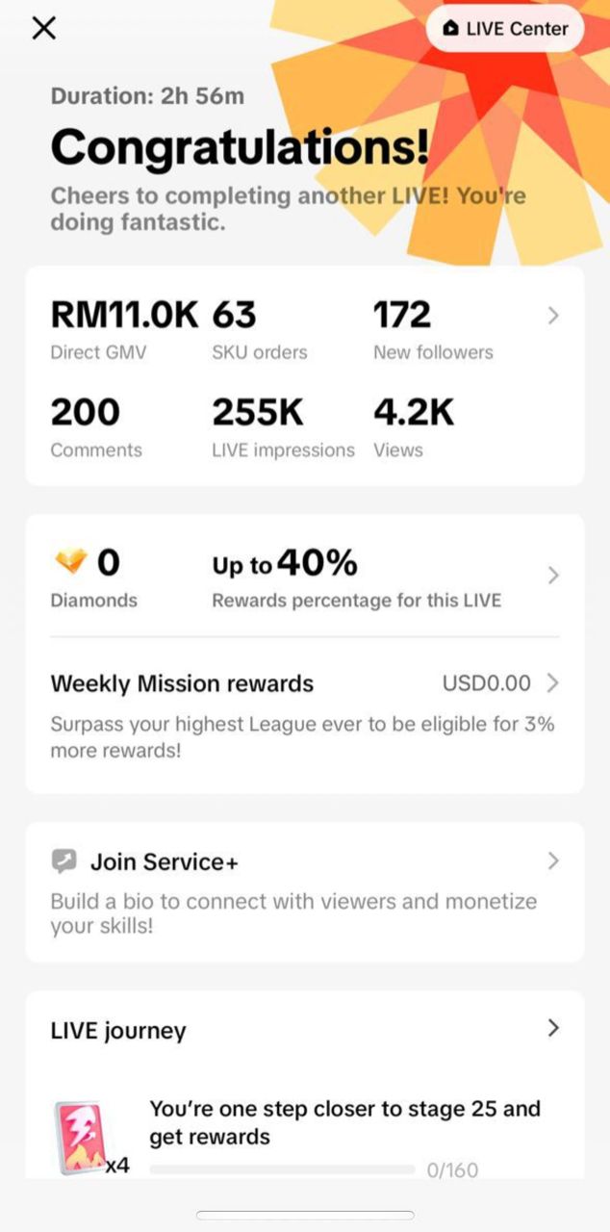
Task: Open the Join Service+ chevron
Action: (x=553, y=861)
